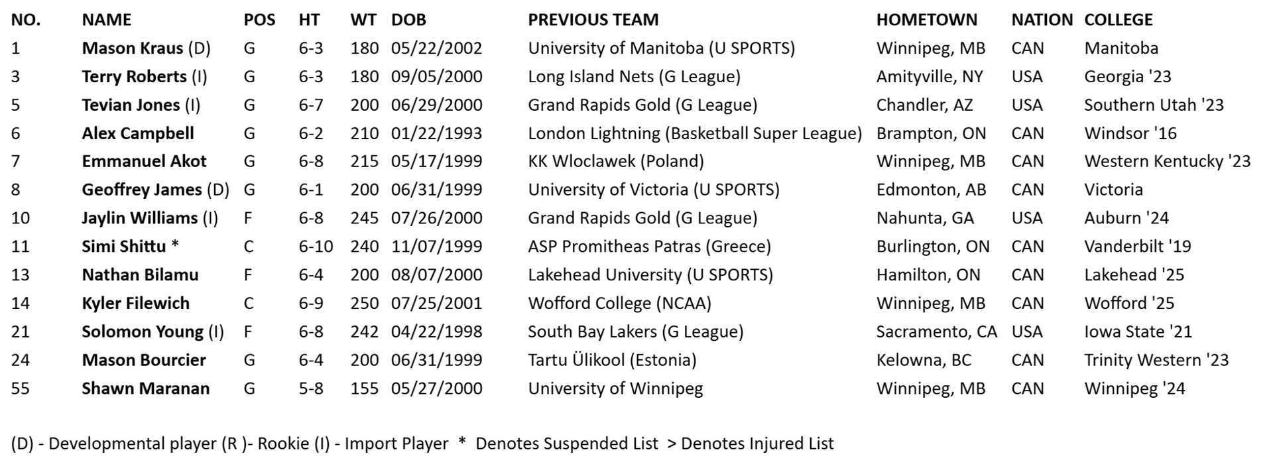Select London Lightning previous team cell

click(694, 134)
